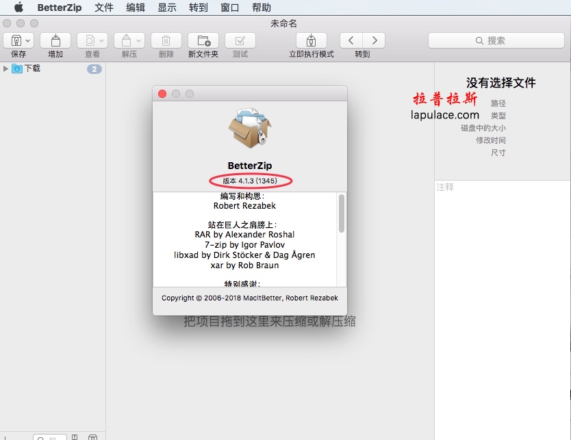The height and width of the screenshot is (440, 571).
Task: Click the 解压 (Extract) toolbar icon
Action: pos(126,40)
